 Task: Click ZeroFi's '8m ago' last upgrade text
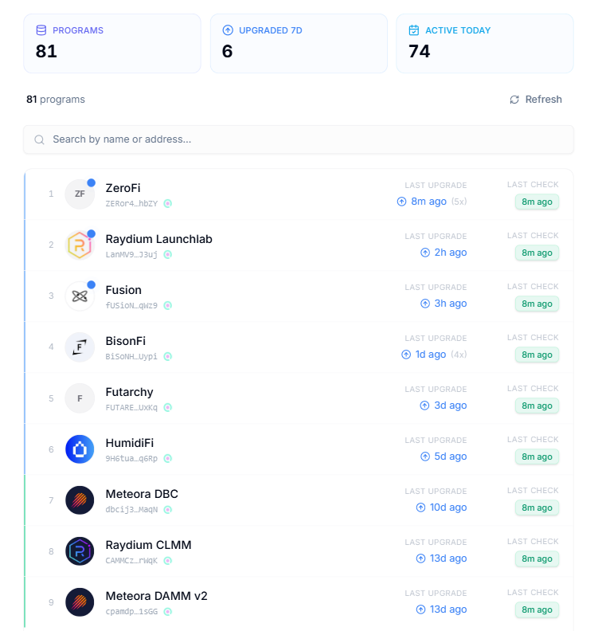pos(428,202)
